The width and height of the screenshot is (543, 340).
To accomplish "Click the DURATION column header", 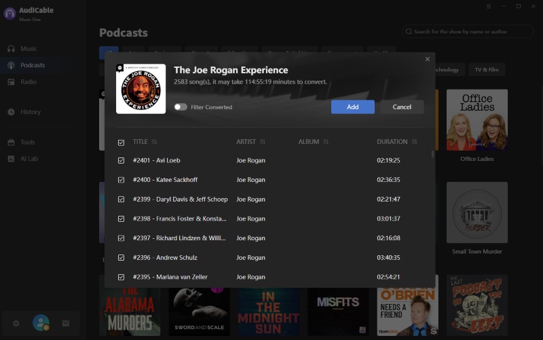I will coord(392,142).
